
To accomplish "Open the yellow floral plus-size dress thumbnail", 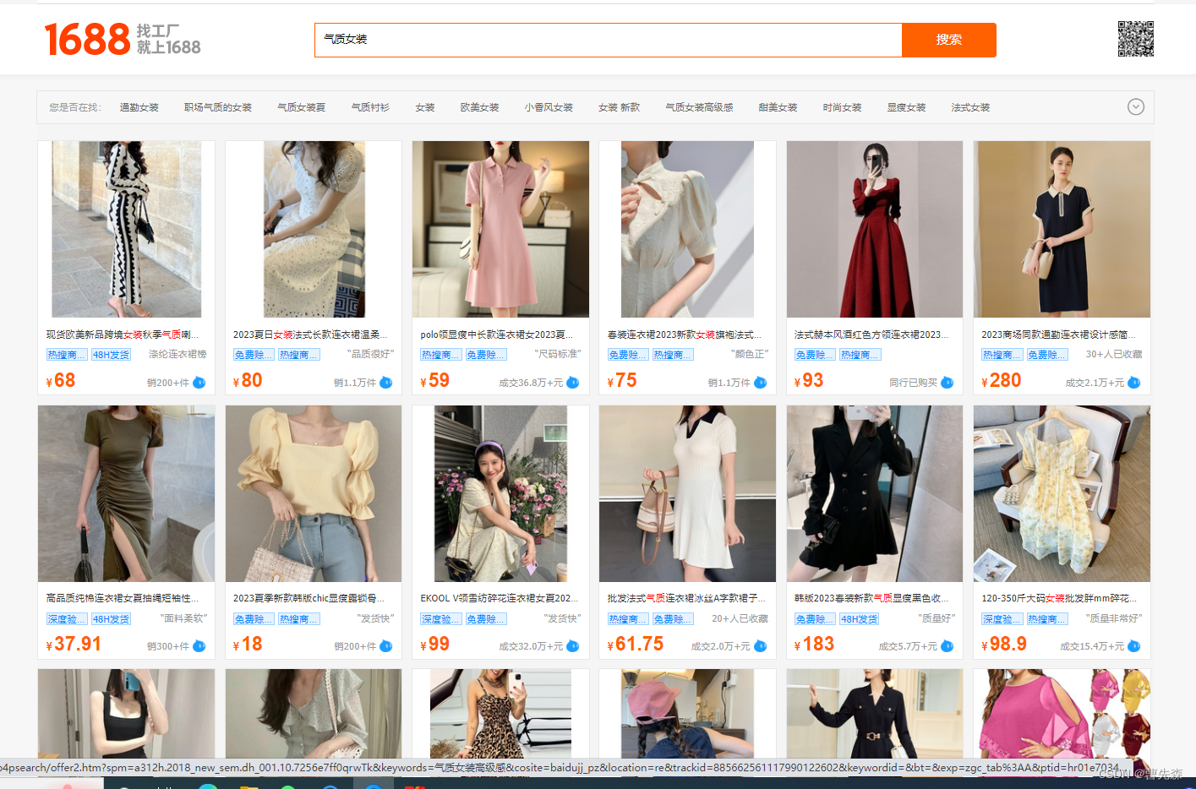I will coord(1062,493).
